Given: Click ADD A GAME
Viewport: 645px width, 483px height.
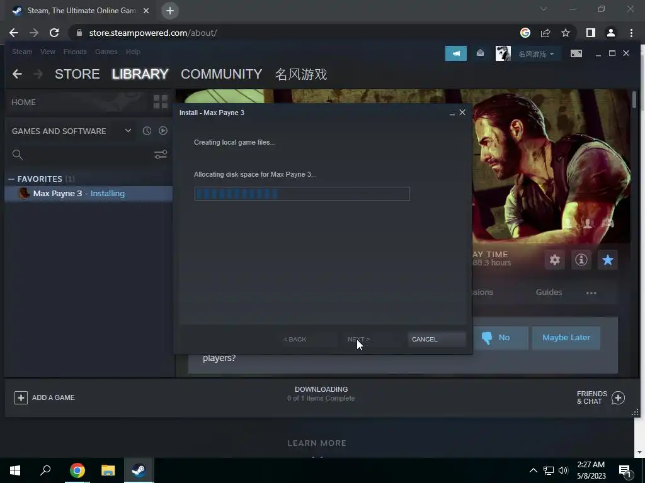Looking at the screenshot, I should tap(45, 397).
